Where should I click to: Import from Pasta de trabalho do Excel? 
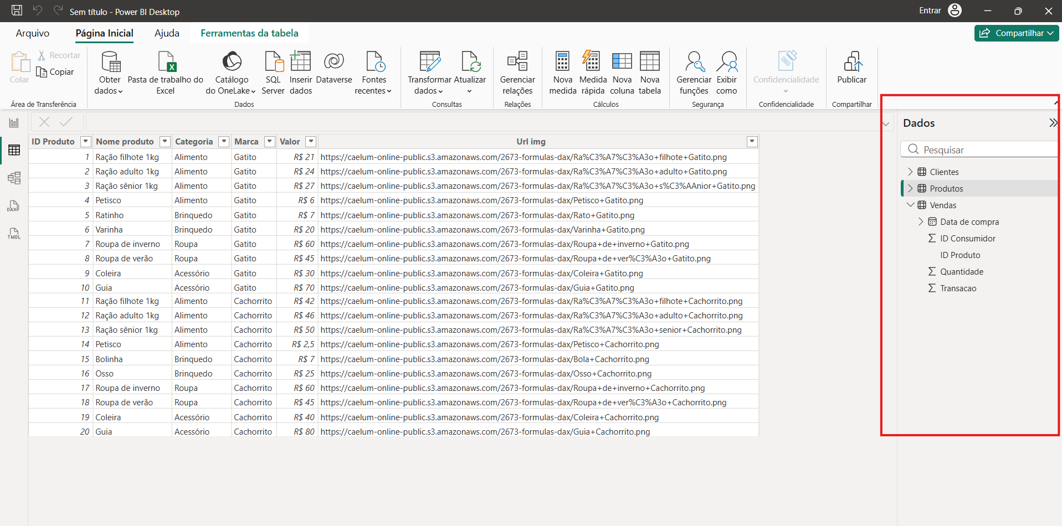click(x=165, y=73)
